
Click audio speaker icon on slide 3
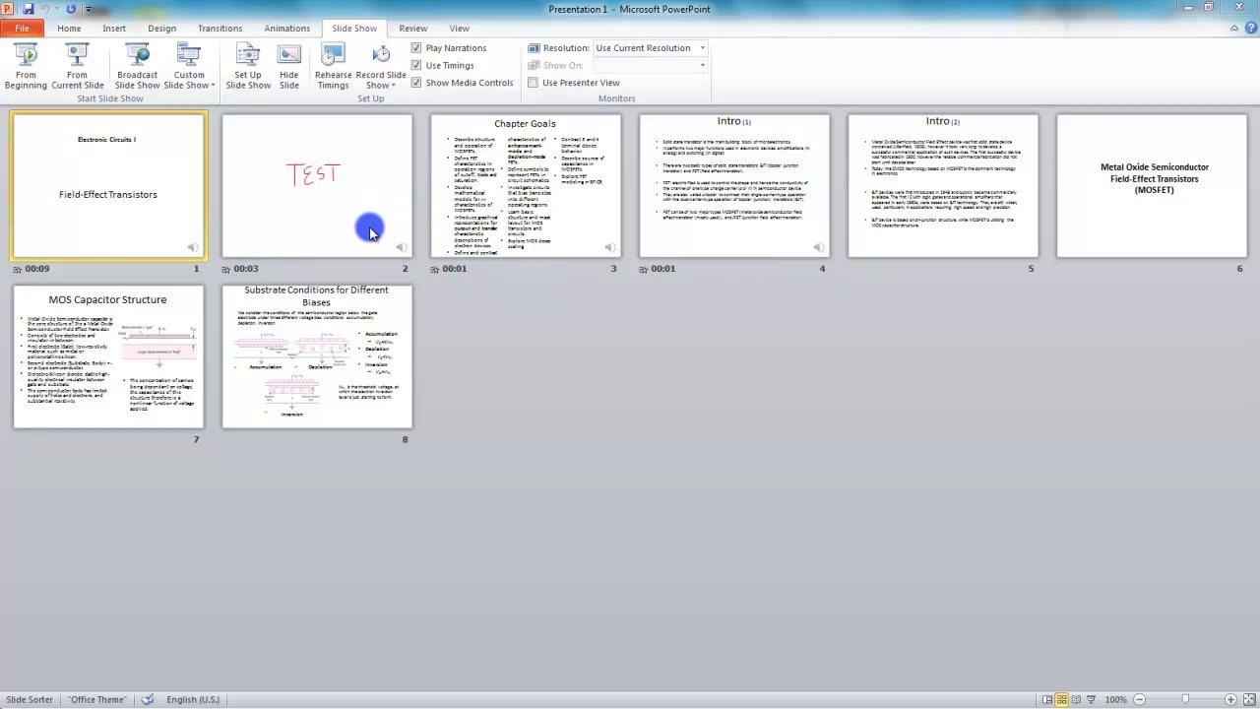click(x=610, y=247)
